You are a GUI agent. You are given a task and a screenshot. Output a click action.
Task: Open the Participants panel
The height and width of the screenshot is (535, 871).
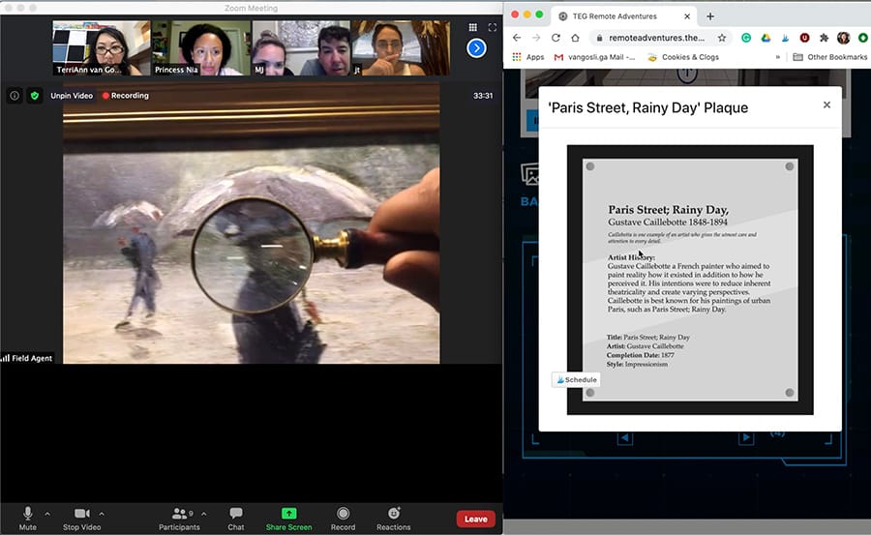click(x=179, y=519)
